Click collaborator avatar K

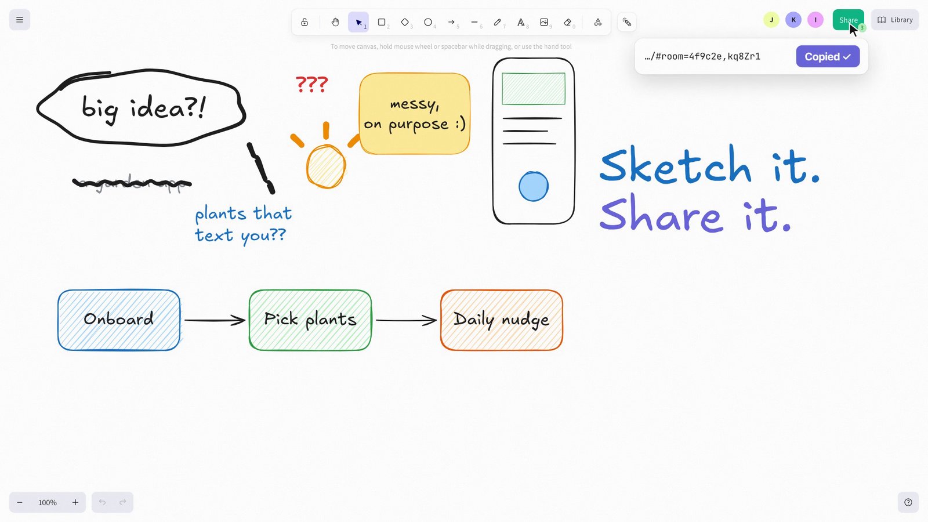click(793, 20)
